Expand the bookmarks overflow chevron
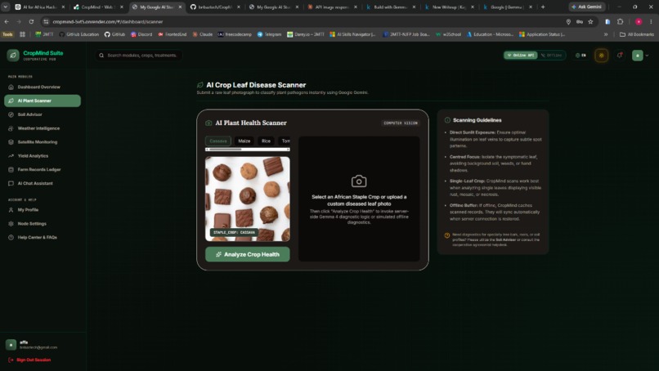This screenshot has width=659, height=371. pos(606,34)
